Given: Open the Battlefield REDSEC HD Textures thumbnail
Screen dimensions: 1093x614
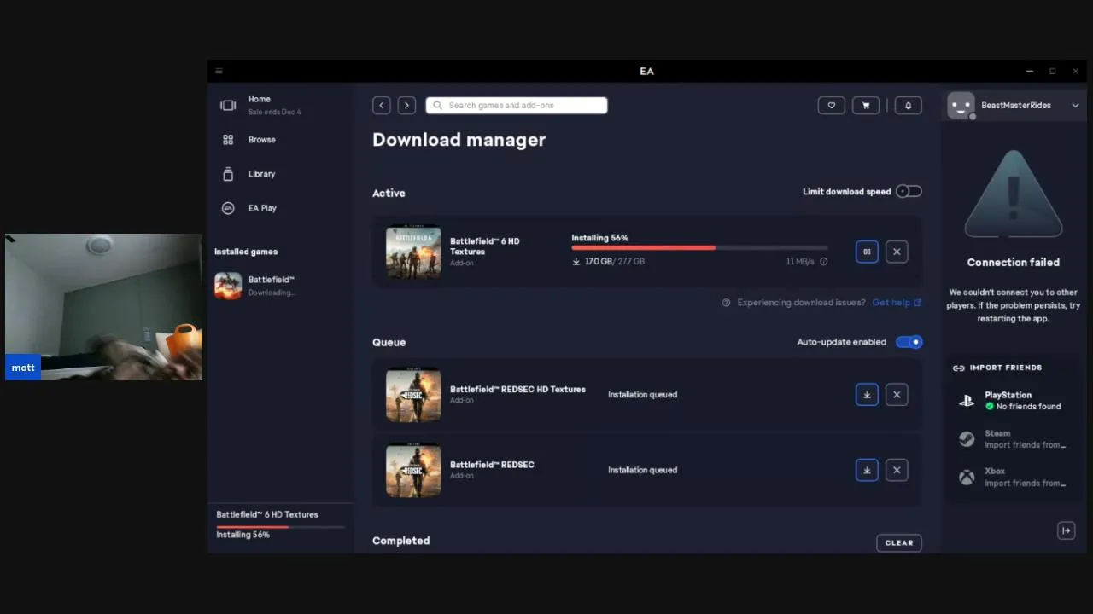Looking at the screenshot, I should pyautogui.click(x=413, y=395).
